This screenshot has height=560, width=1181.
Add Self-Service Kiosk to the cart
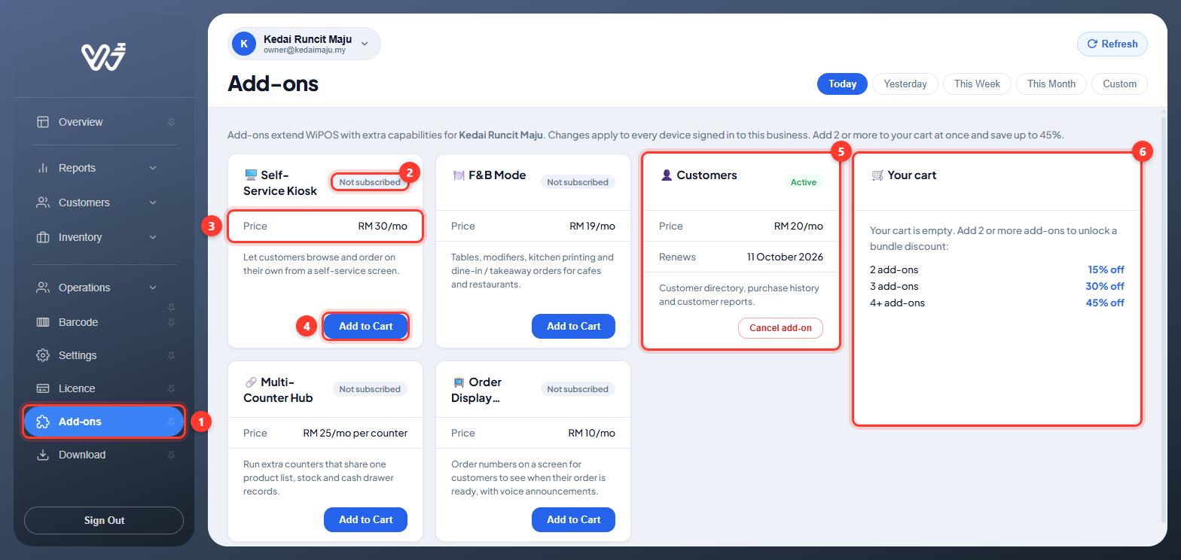pyautogui.click(x=366, y=326)
